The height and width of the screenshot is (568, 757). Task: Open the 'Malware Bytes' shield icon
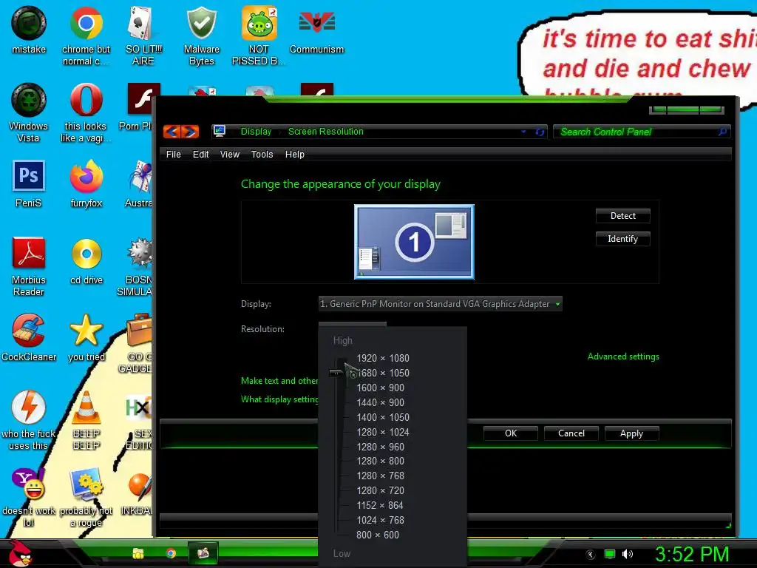pos(201,36)
